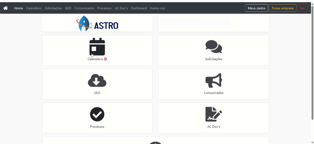Open the AC Doc's signature document icon

point(214,114)
